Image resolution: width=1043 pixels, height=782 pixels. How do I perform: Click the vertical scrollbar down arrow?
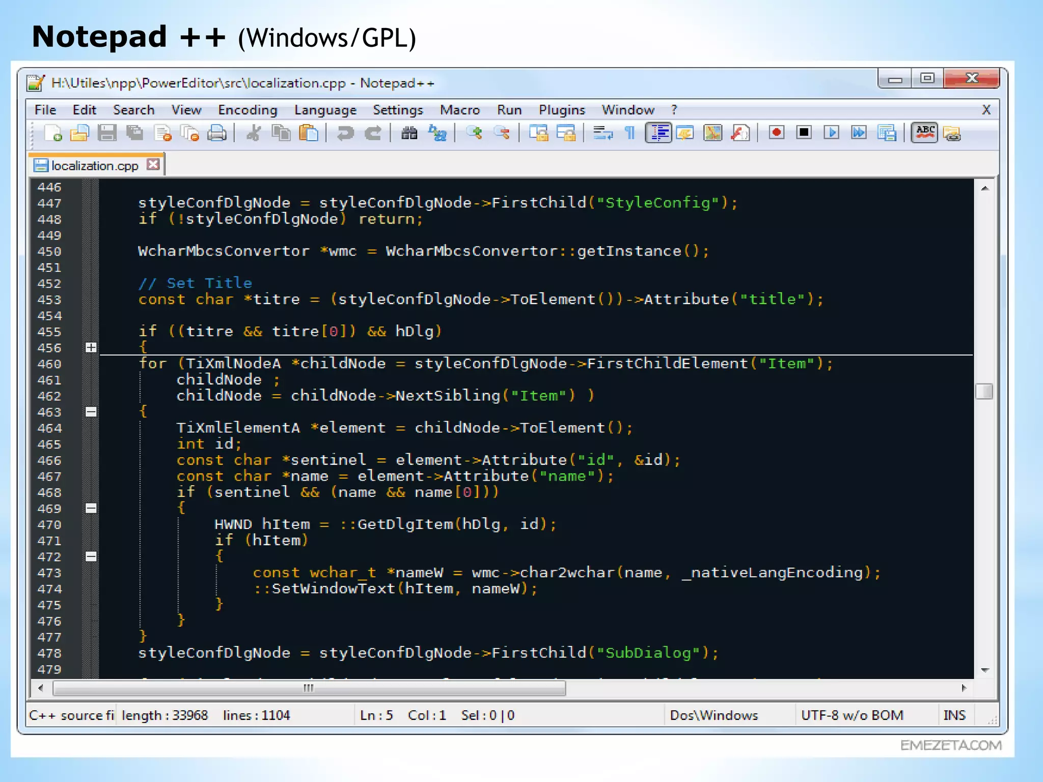[x=985, y=670]
